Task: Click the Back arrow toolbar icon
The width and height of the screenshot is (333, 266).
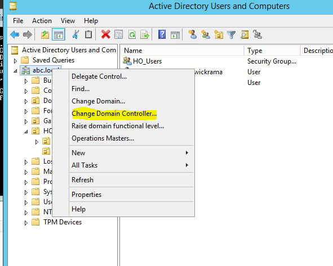Action: click(15, 34)
